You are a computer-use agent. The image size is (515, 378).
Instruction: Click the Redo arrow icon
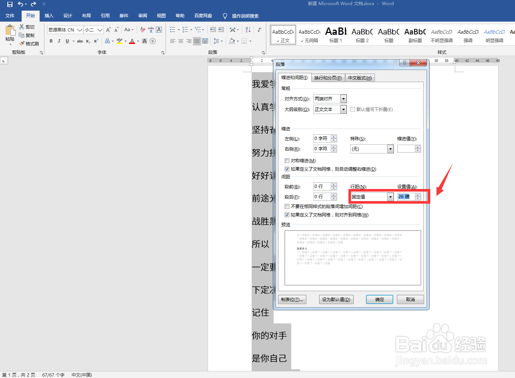pos(33,4)
